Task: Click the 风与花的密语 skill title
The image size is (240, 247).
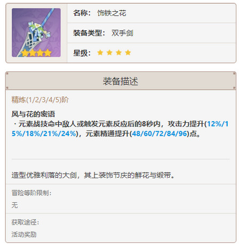Action: click(x=33, y=114)
